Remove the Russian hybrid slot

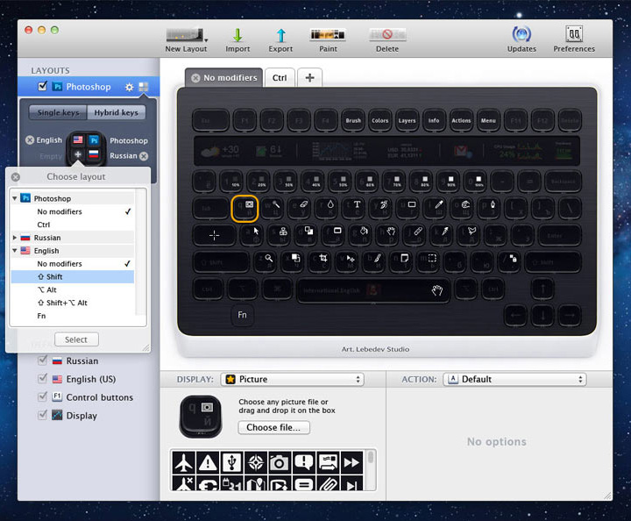coord(144,156)
